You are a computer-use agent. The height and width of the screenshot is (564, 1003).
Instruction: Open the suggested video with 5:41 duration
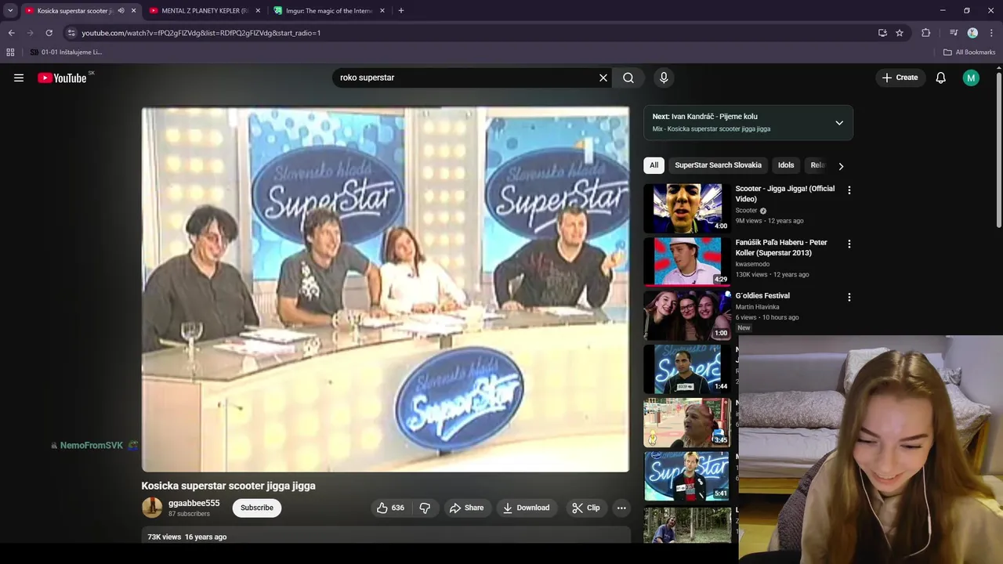coord(687,475)
